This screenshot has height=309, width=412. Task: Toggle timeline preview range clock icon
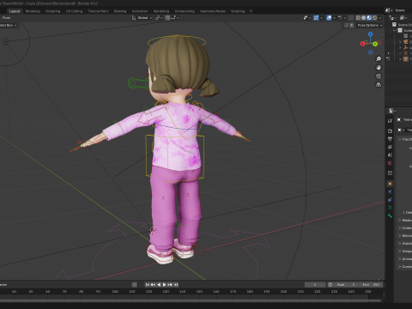coord(330,285)
